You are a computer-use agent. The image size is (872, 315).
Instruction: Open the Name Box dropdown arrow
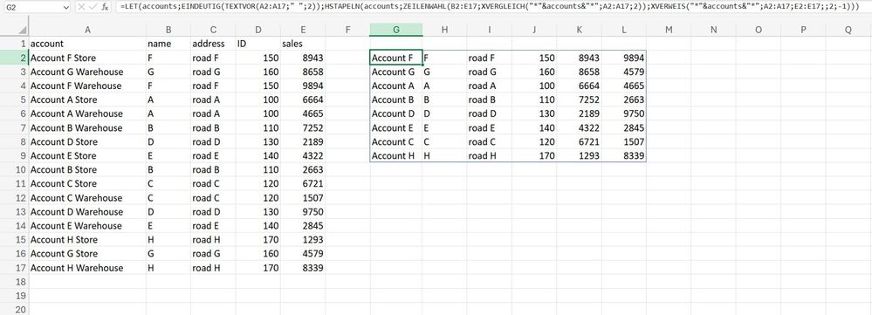[x=65, y=8]
